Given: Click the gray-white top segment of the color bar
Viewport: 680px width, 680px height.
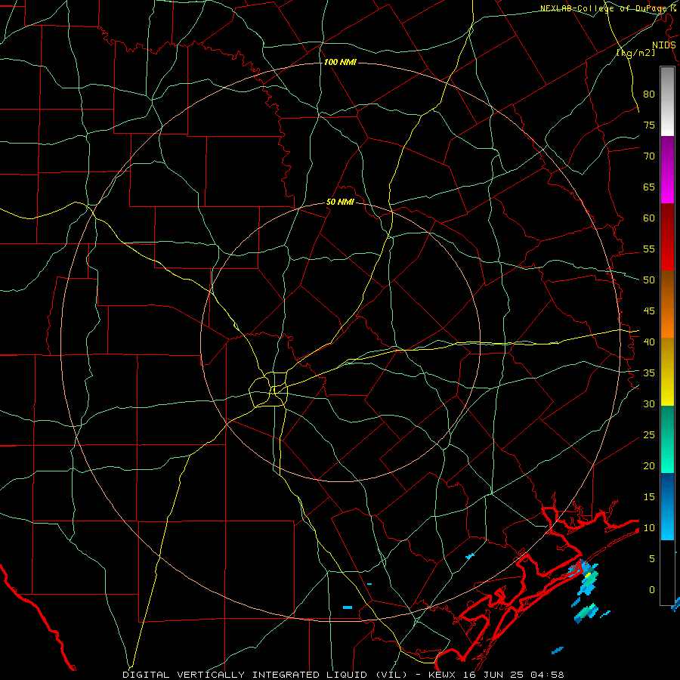Looking at the screenshot, I should [x=667, y=101].
